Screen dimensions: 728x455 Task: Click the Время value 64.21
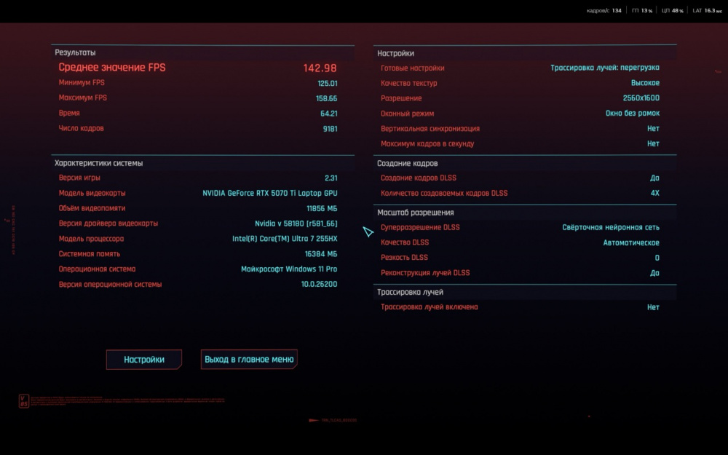pos(329,114)
